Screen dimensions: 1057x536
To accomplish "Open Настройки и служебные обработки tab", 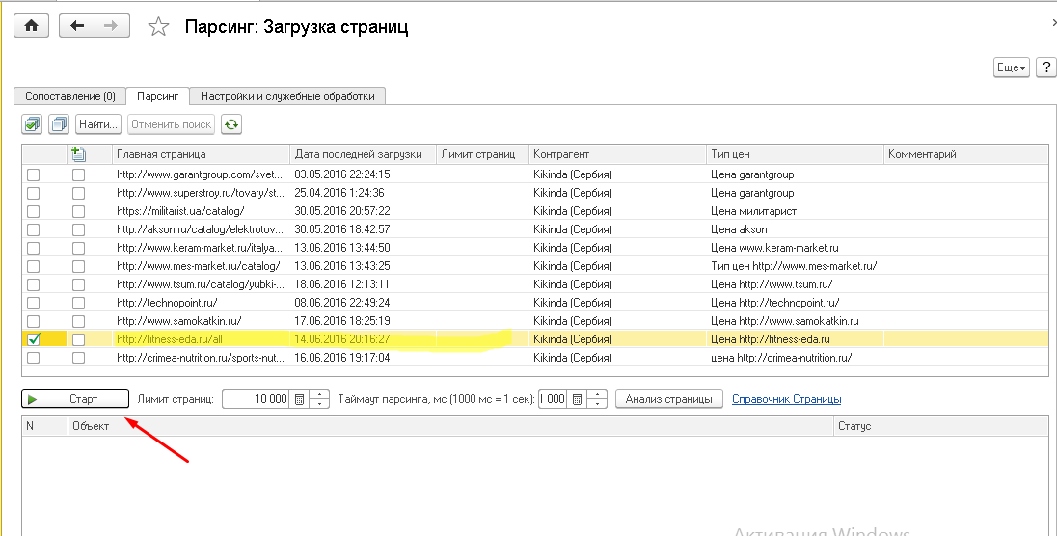I will click(287, 96).
